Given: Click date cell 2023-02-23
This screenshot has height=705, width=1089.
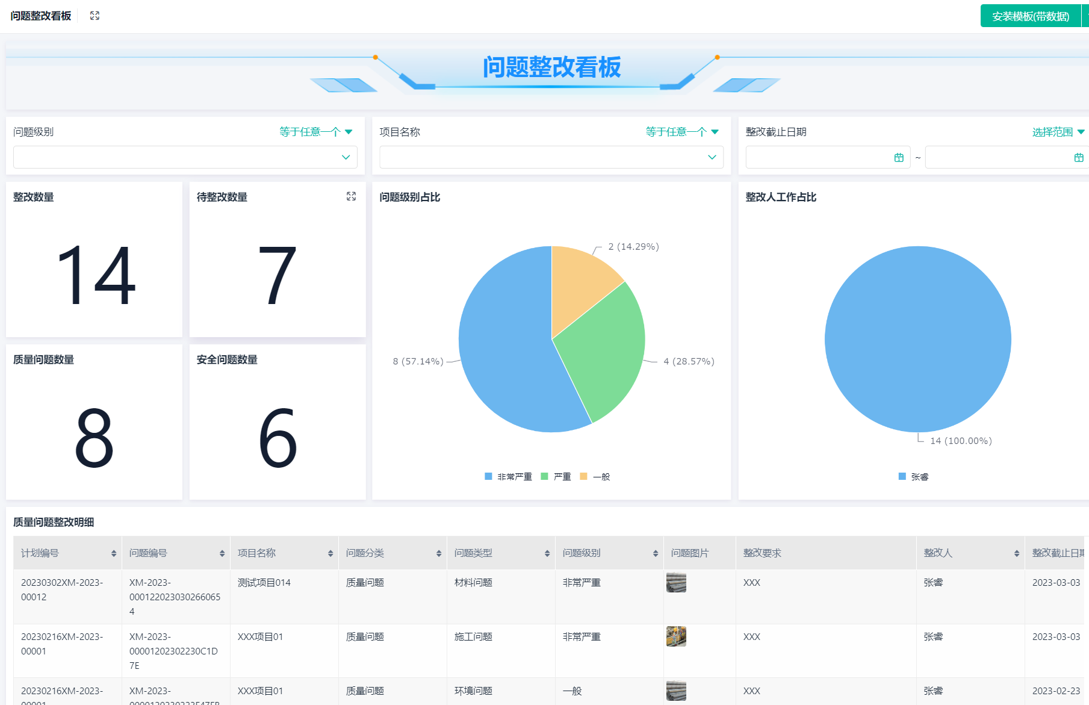Looking at the screenshot, I should coord(1056,691).
